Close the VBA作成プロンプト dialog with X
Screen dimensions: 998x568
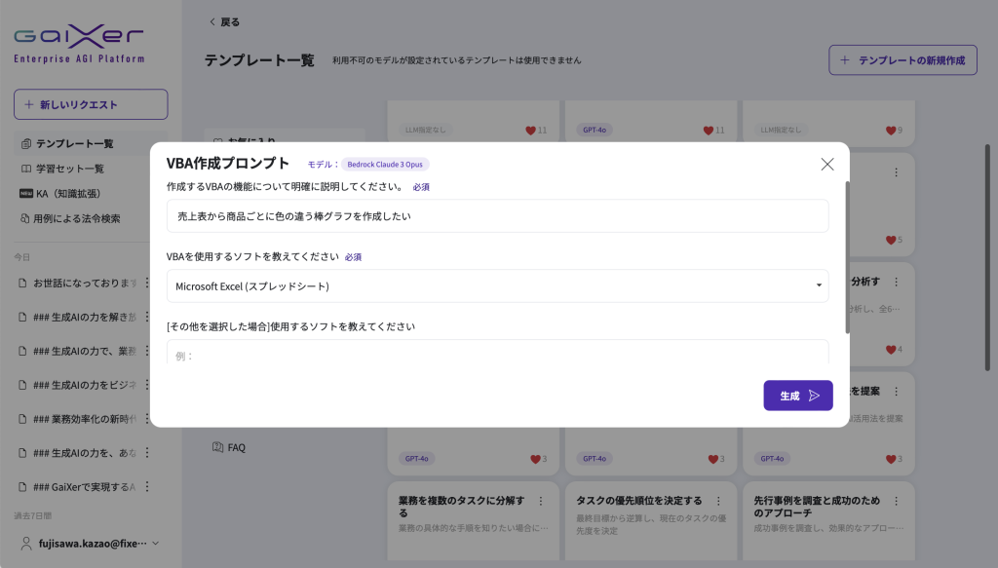coord(826,165)
